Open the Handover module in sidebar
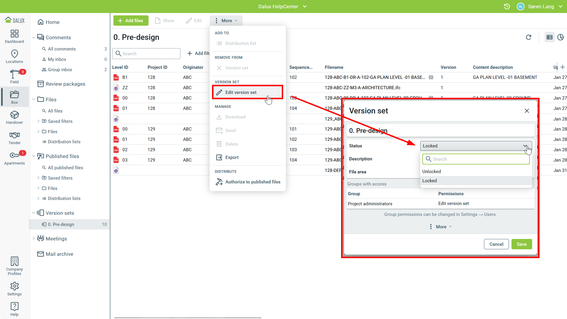 tap(14, 118)
